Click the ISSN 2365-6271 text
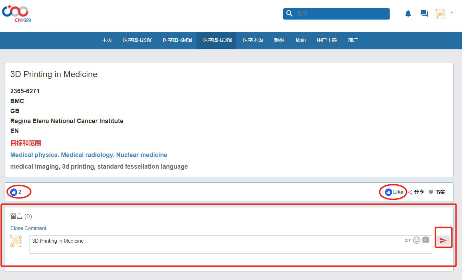The width and height of the screenshot is (462, 280). pos(25,91)
